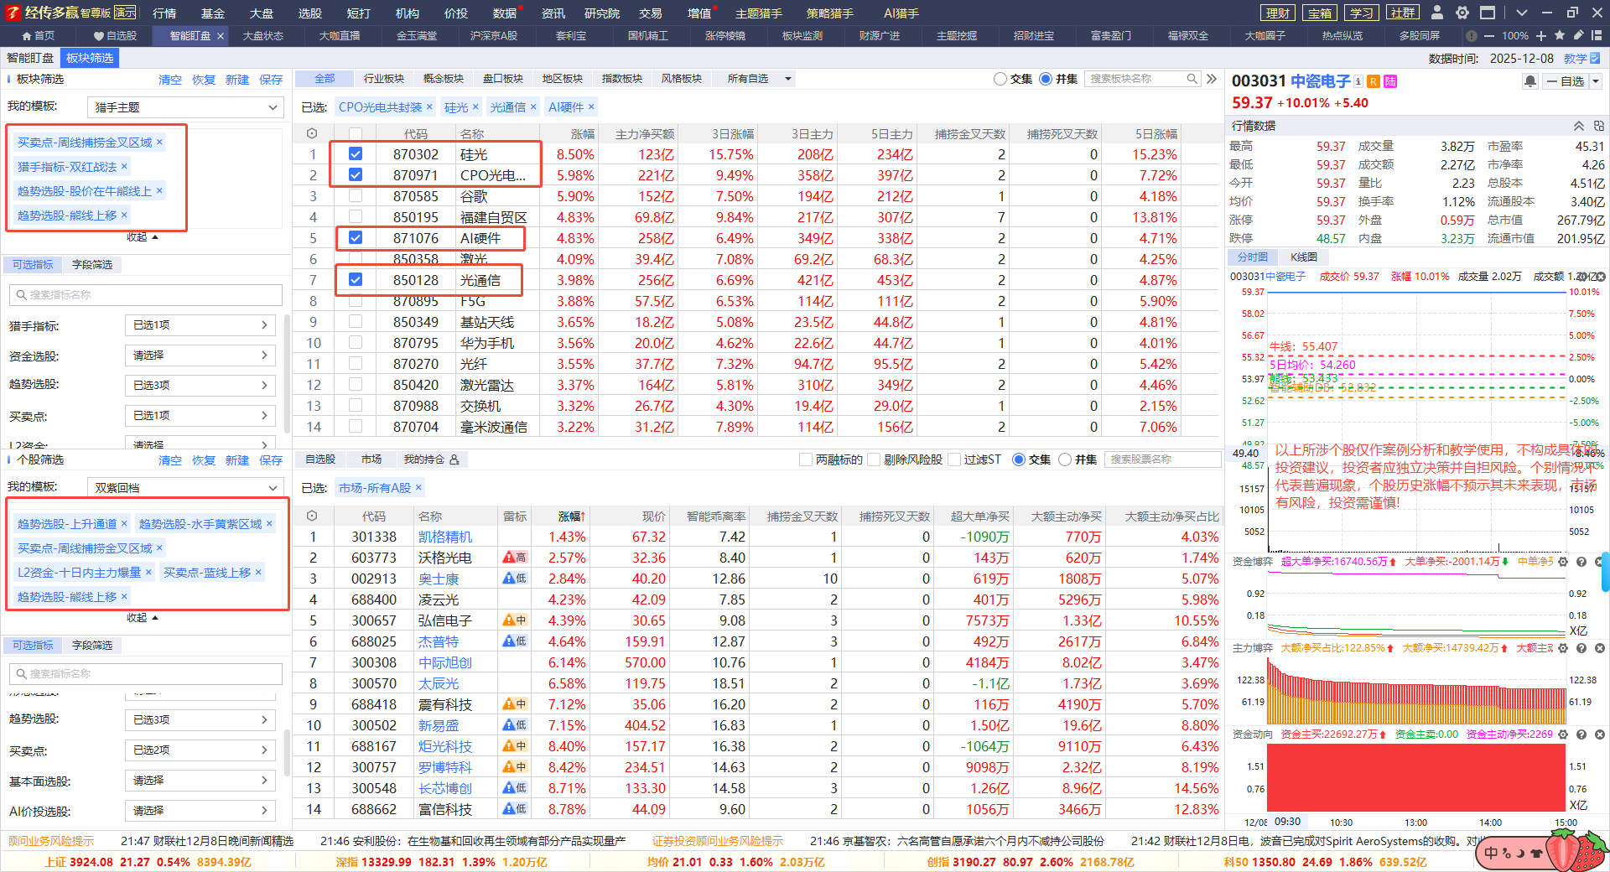Open the 凯格精机 stock link

click(x=445, y=537)
